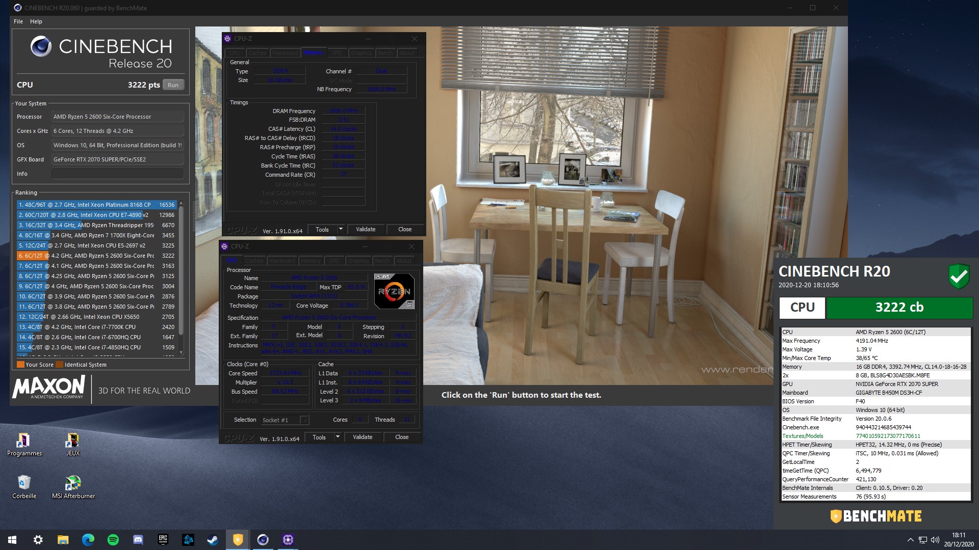Open Spotify from the taskbar
This screenshot has width=979, height=550.
(x=113, y=540)
